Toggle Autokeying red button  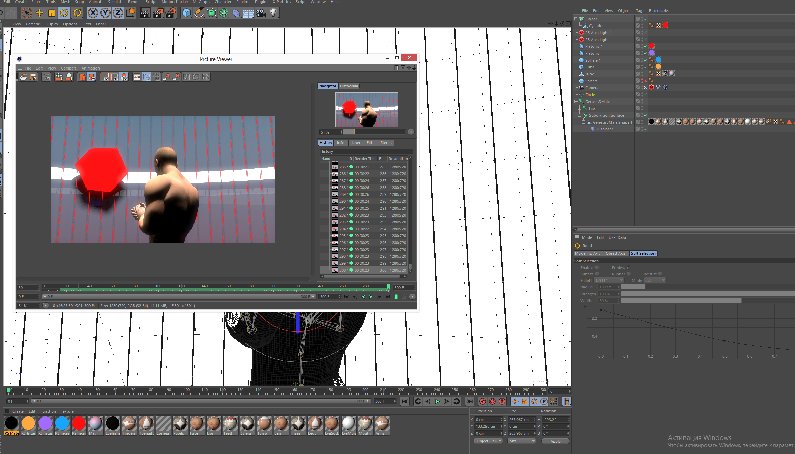(492, 401)
